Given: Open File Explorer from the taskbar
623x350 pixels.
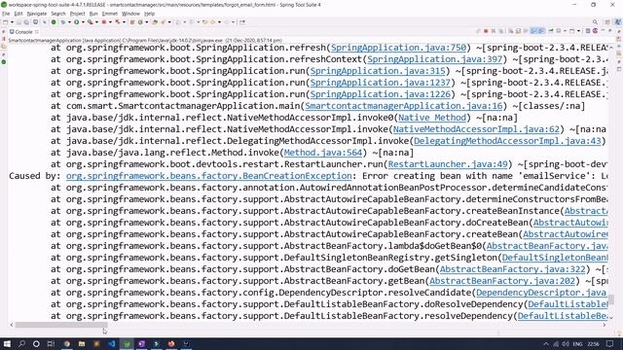Looking at the screenshot, I should (x=82, y=343).
